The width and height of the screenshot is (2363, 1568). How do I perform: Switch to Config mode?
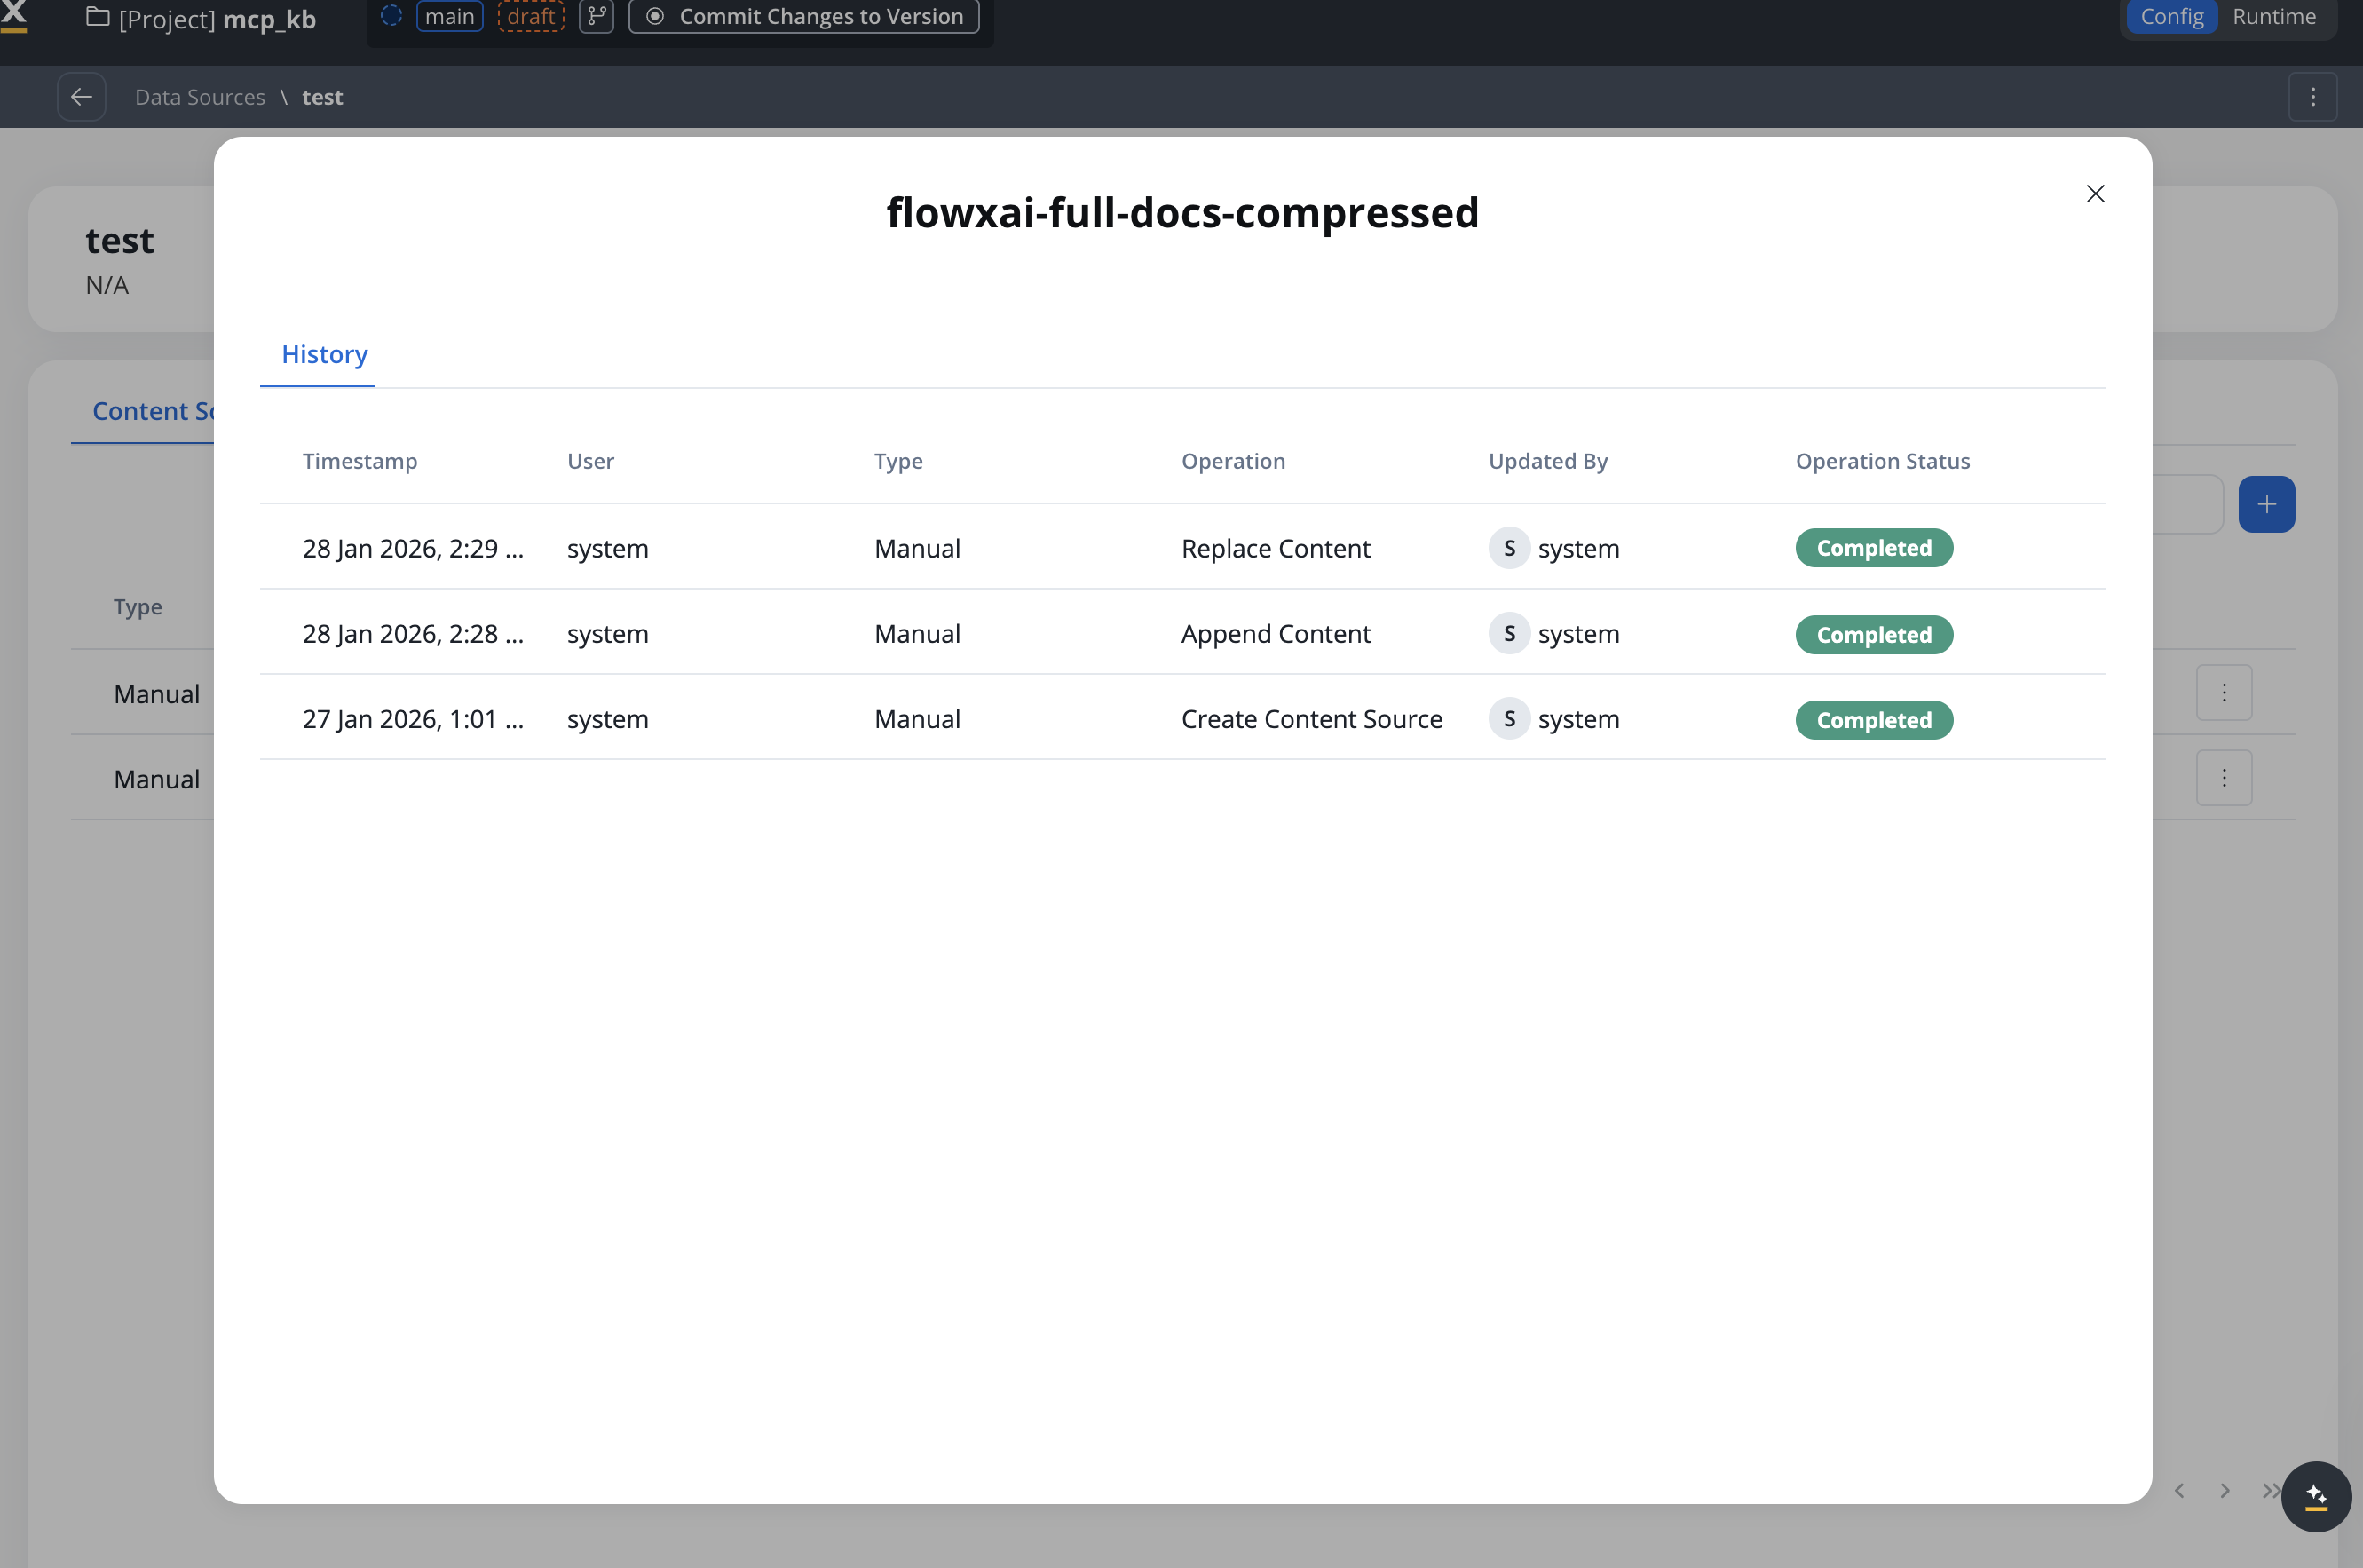[2171, 17]
